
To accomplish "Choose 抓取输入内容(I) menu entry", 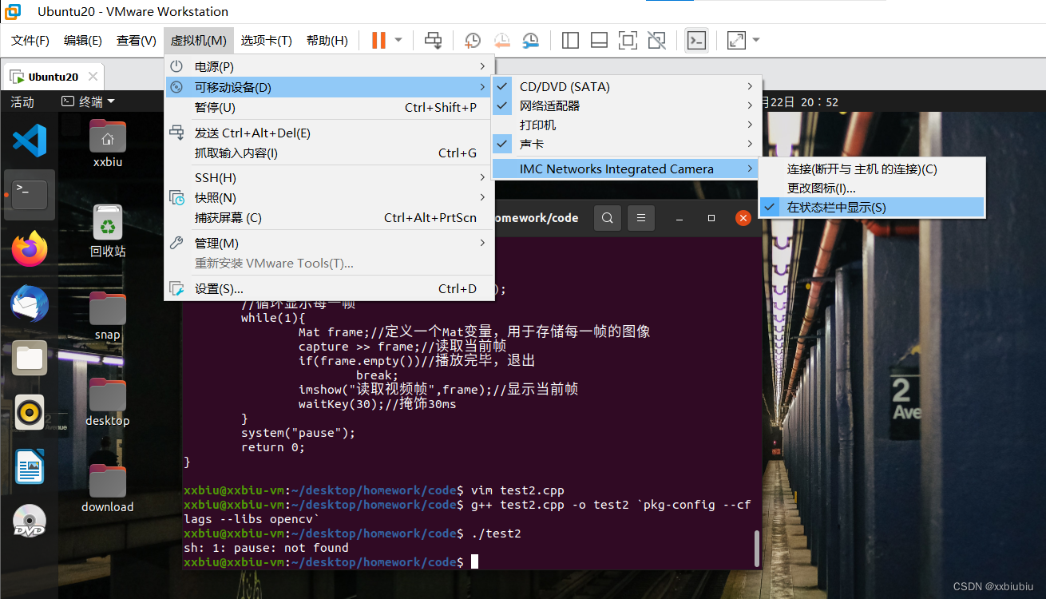I will click(330, 153).
